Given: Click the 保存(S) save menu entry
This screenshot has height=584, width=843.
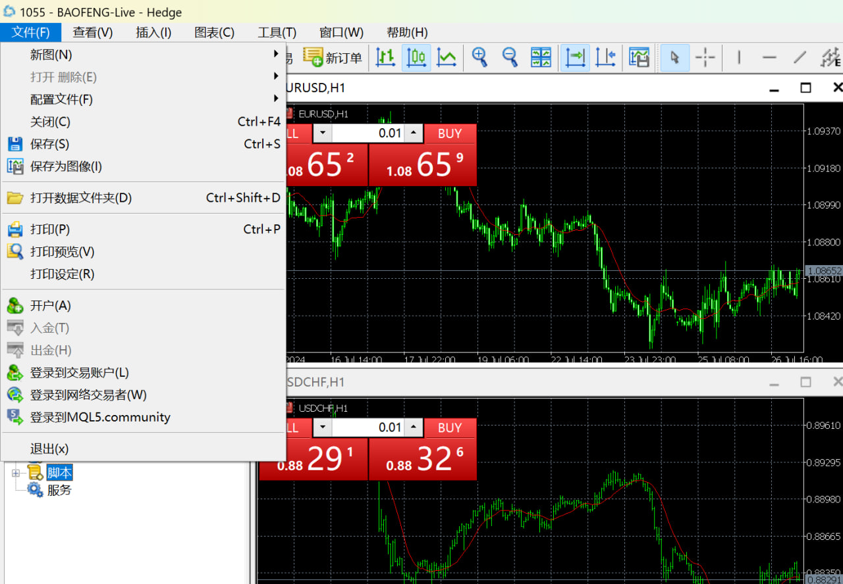Looking at the screenshot, I should 144,144.
